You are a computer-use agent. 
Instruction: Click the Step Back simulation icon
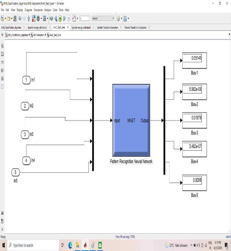click(x=56, y=19)
